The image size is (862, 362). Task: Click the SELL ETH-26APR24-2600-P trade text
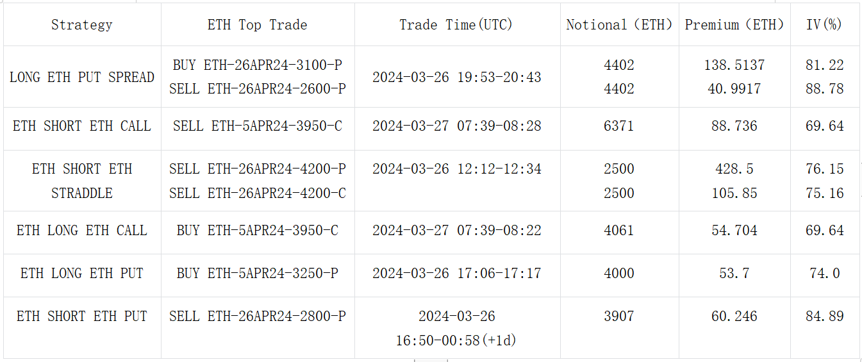pyautogui.click(x=257, y=89)
